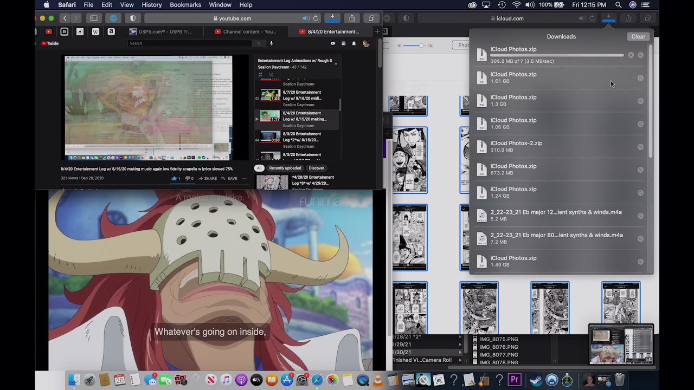Dislike the video with the thumbs down
694x390 pixels.
click(x=189, y=178)
